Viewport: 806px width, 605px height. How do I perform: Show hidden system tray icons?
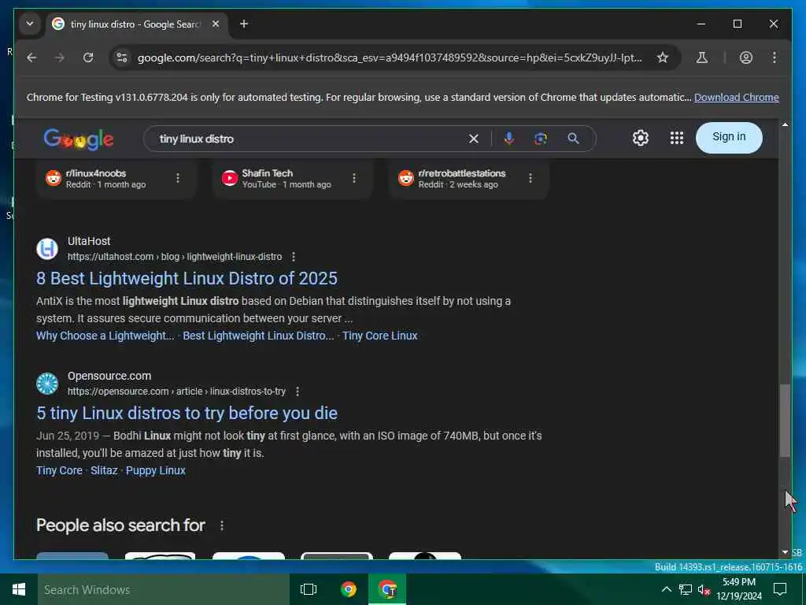(666, 589)
